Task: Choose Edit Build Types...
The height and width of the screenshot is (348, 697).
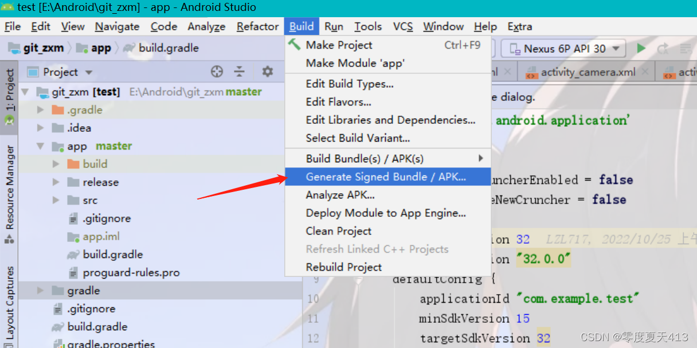Action: pyautogui.click(x=387, y=84)
